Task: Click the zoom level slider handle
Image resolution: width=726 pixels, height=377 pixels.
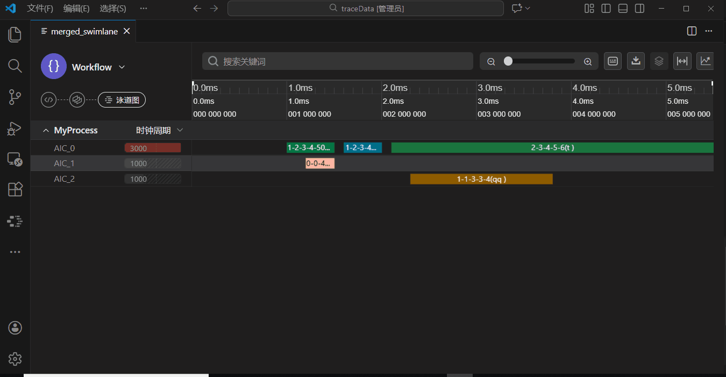Action: coord(508,61)
